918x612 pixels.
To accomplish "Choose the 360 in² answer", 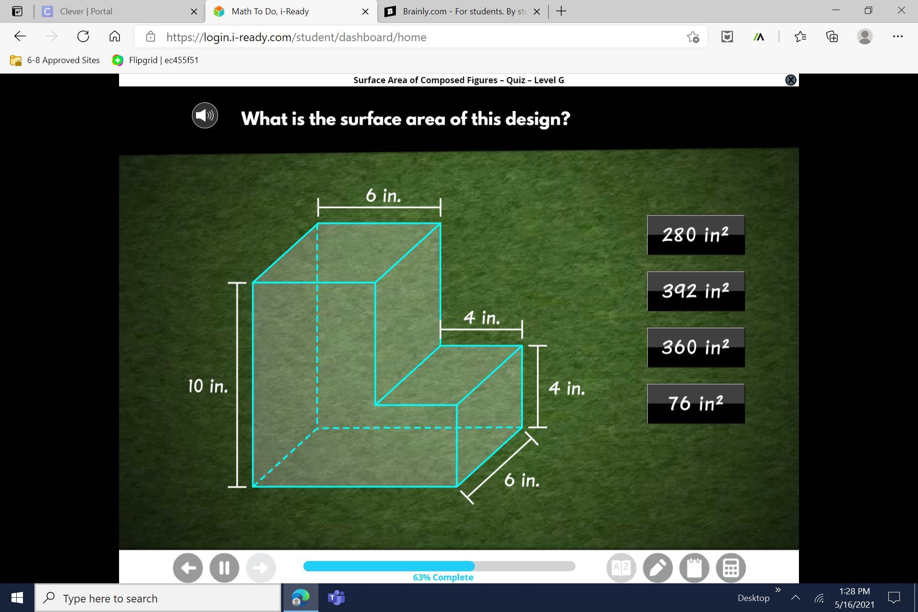I will [x=696, y=348].
